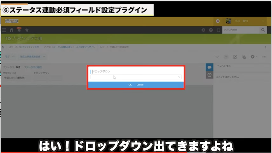This screenshot has height=153, width=272.
Task: Open the history clock tab
Action: 209,75
